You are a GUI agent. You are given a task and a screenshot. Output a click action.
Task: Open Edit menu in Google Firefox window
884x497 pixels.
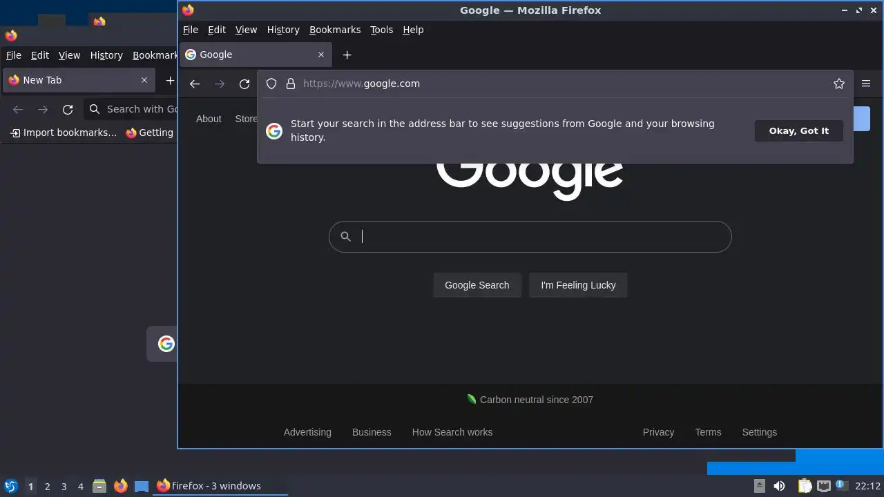point(217,30)
